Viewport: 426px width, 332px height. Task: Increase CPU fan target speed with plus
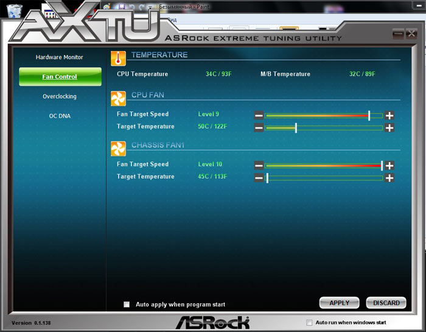389,115
